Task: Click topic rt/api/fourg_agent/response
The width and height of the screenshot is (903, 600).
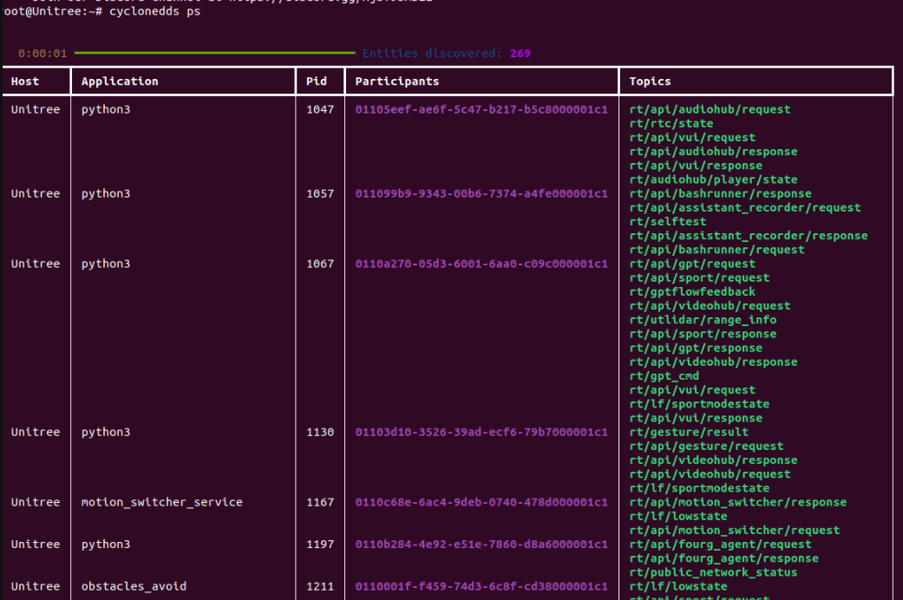Action: pos(723,558)
